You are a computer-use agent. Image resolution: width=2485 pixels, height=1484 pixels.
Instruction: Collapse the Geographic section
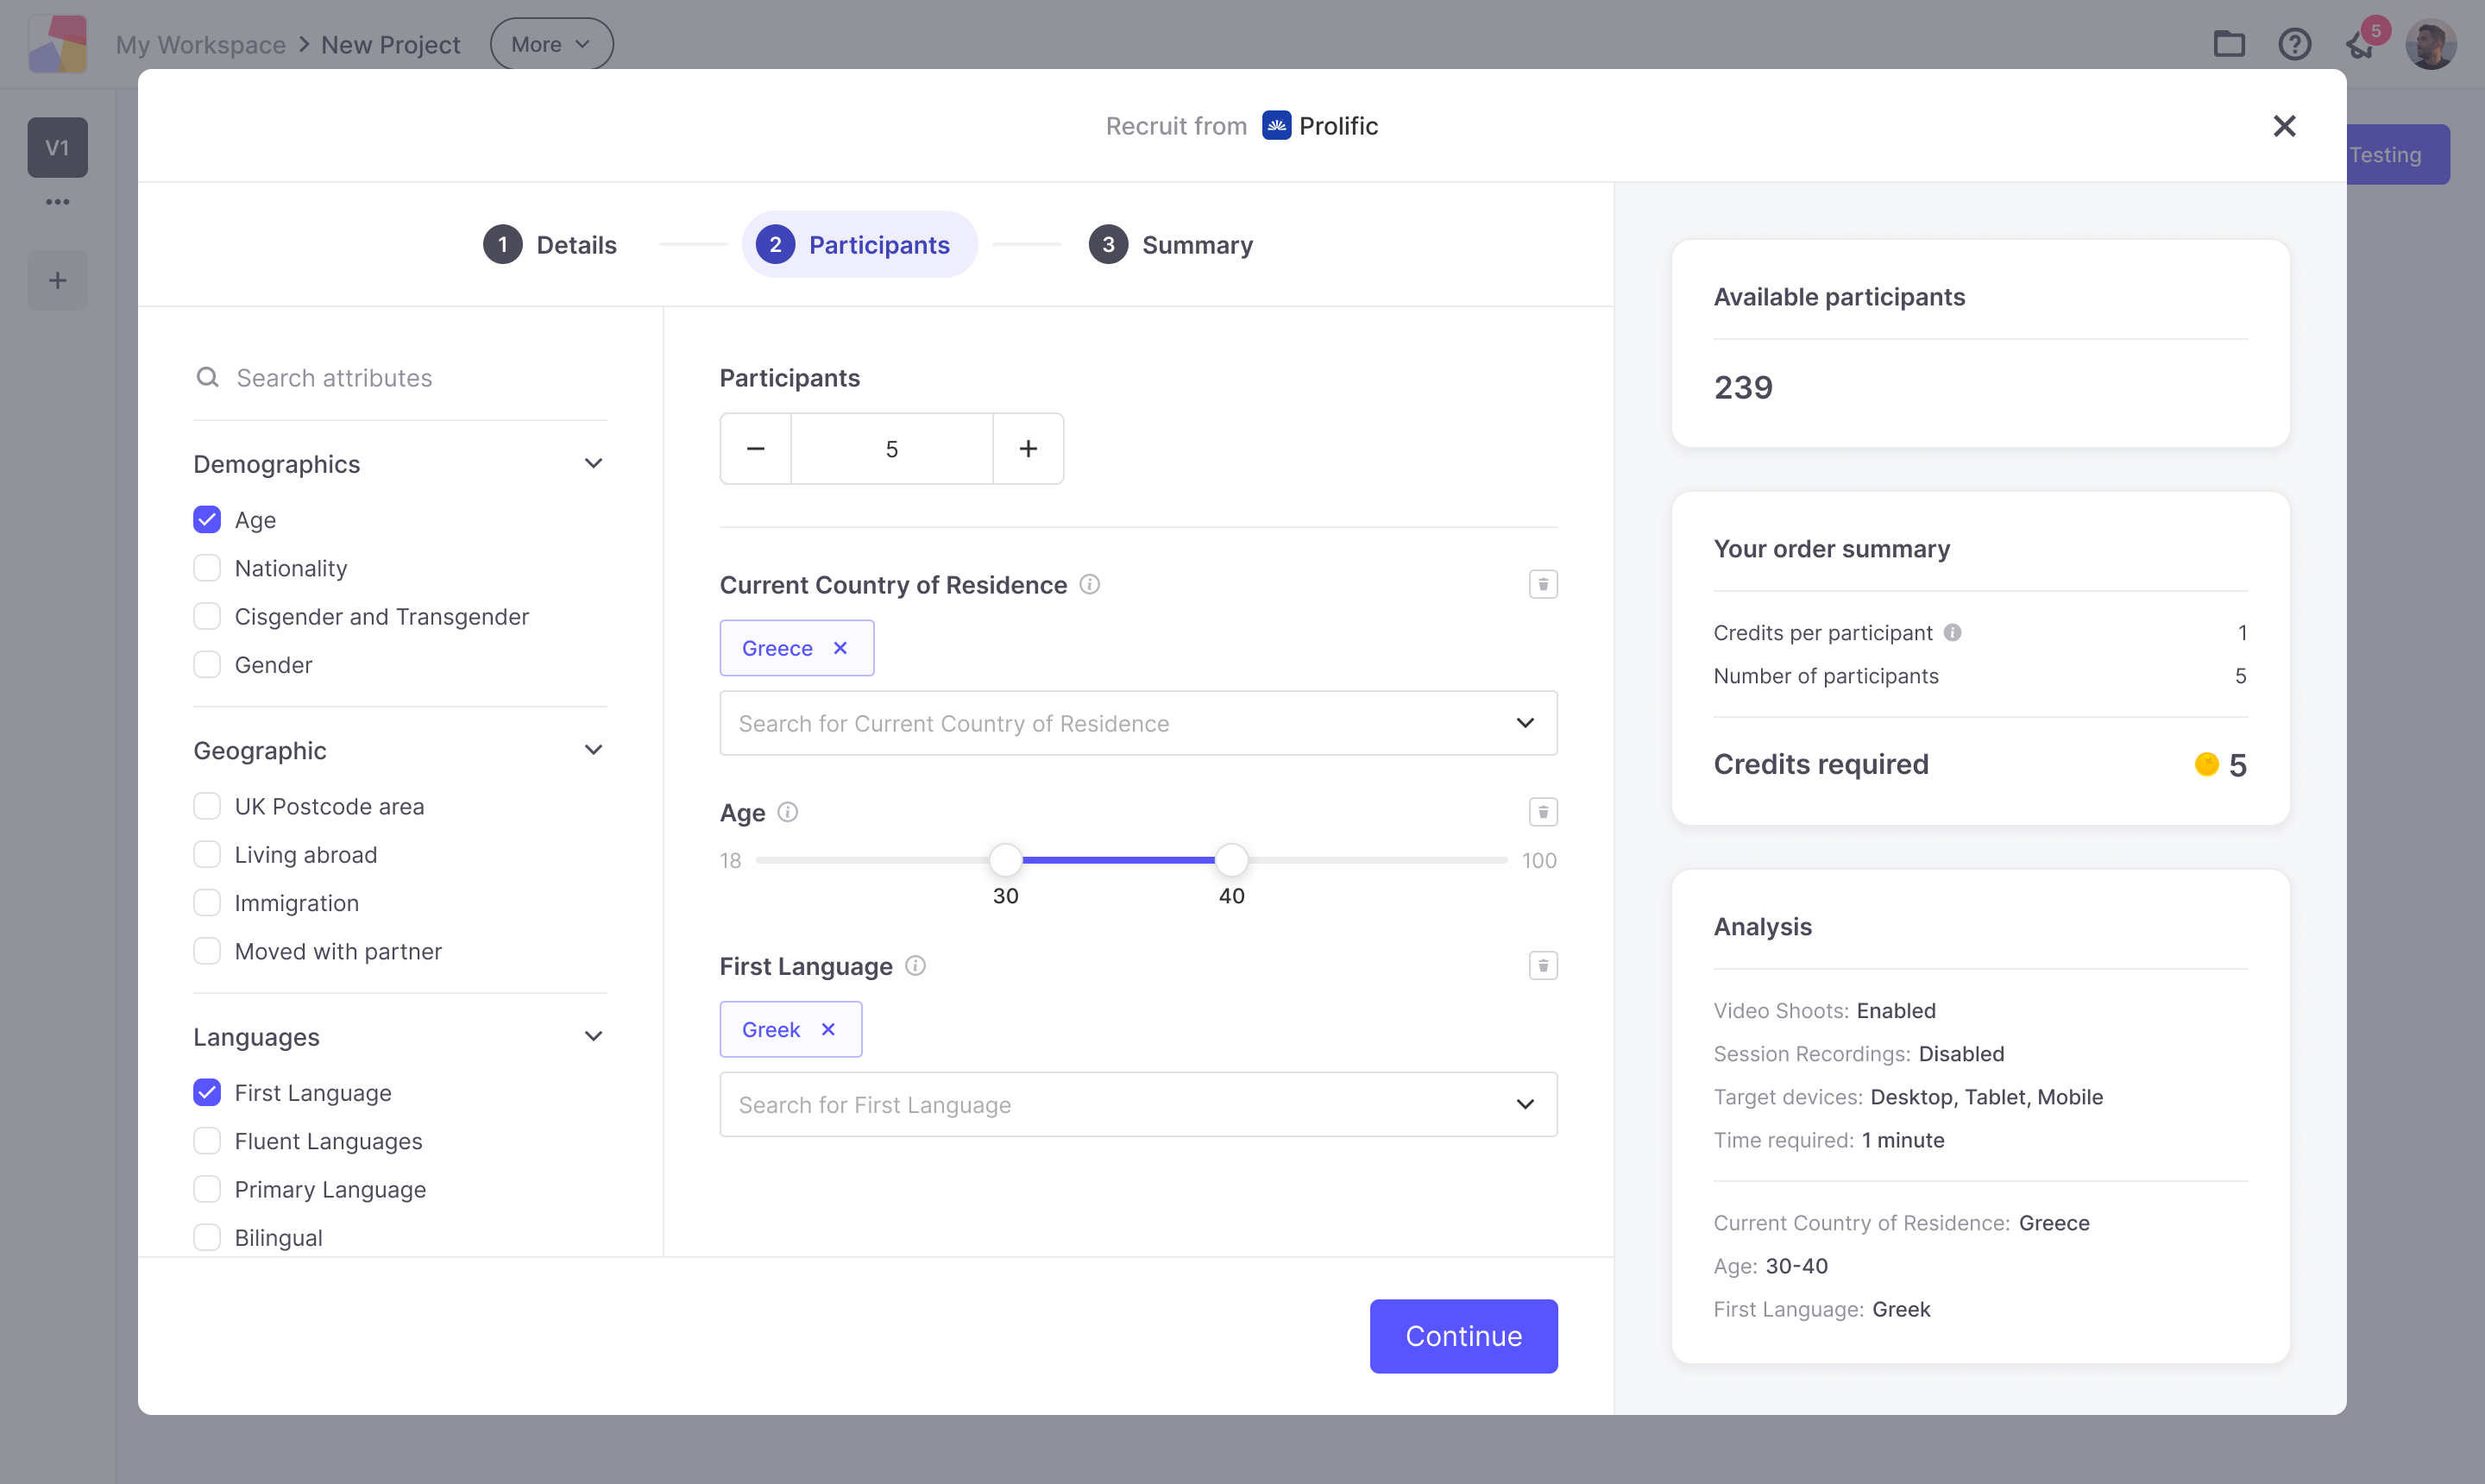coord(593,750)
